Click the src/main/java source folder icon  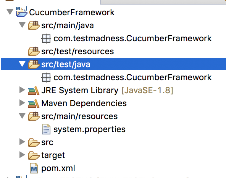(34, 25)
